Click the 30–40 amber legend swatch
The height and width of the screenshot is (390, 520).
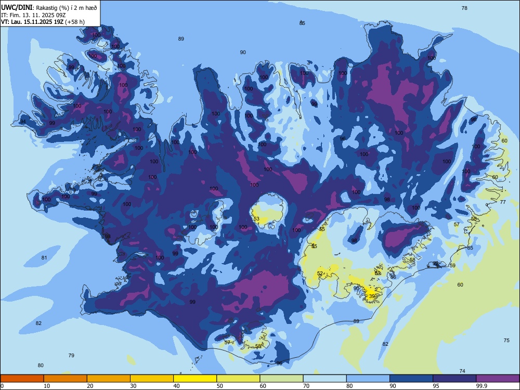tap(152, 379)
